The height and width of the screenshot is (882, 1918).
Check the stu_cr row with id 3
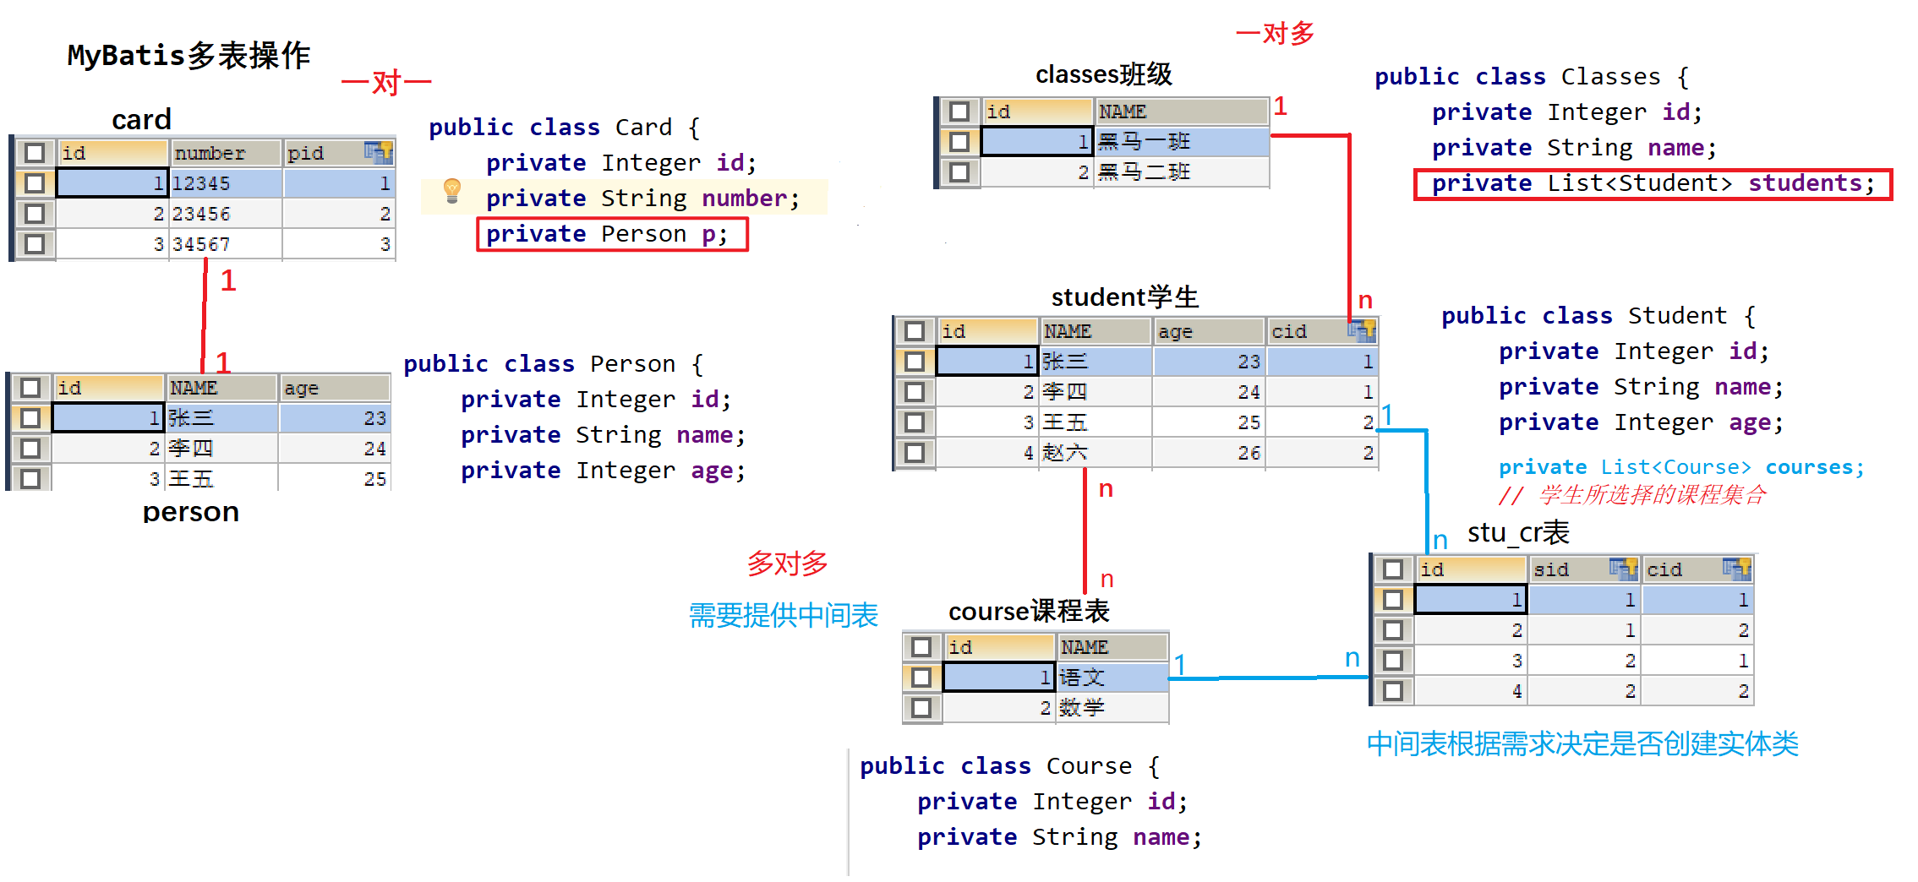tap(1393, 661)
